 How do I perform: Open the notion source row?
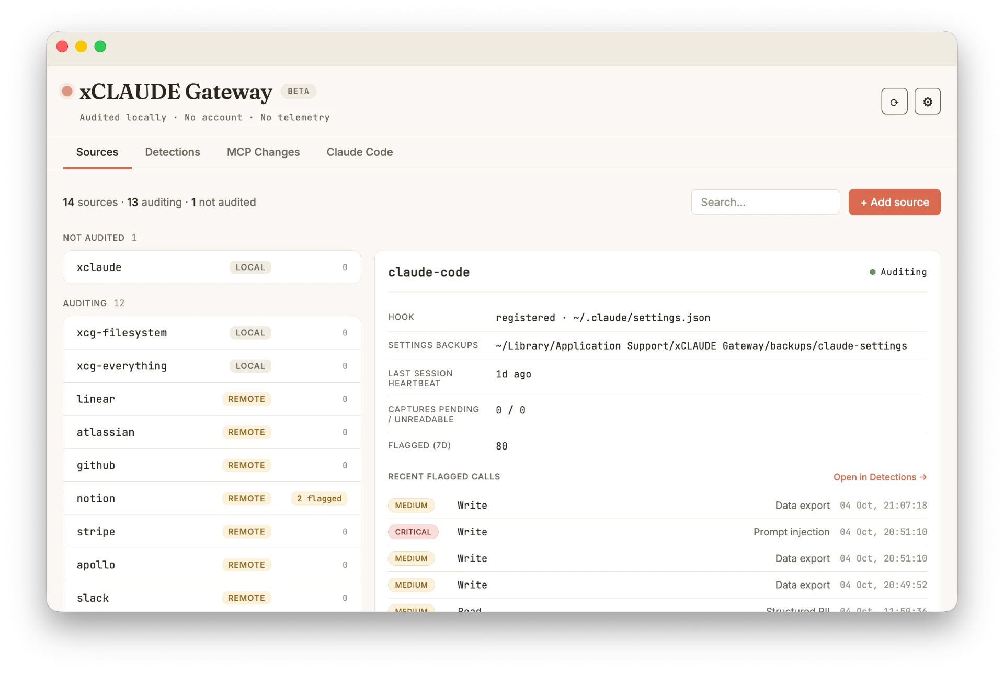[x=212, y=499]
